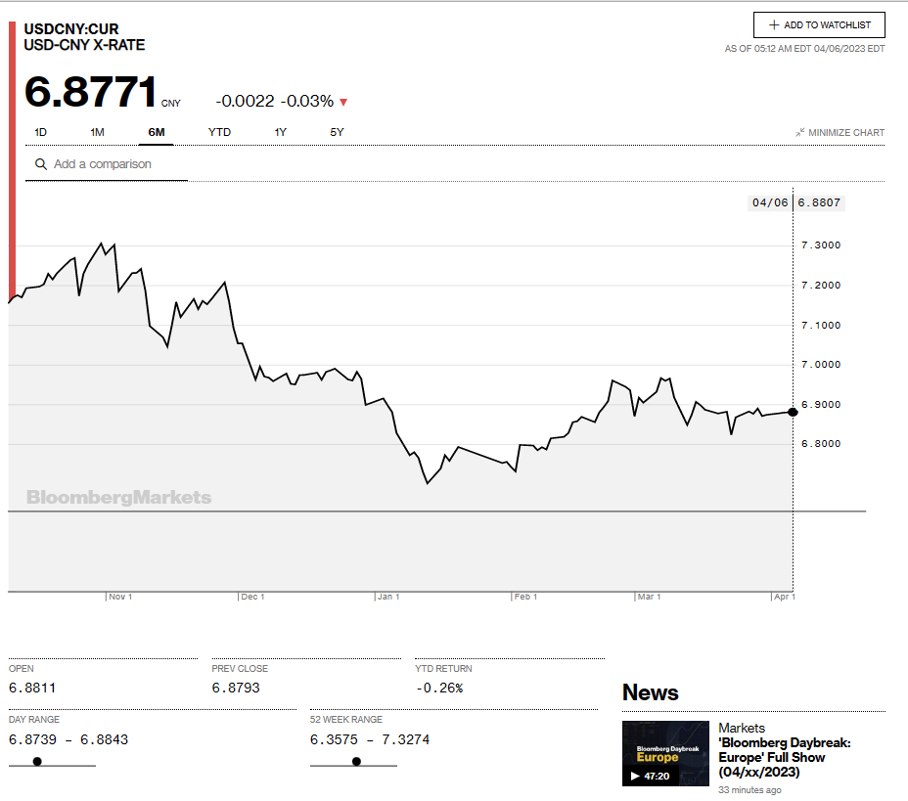Click the play icon on Daybreak video
Screen dimensions: 908x801
(634, 776)
